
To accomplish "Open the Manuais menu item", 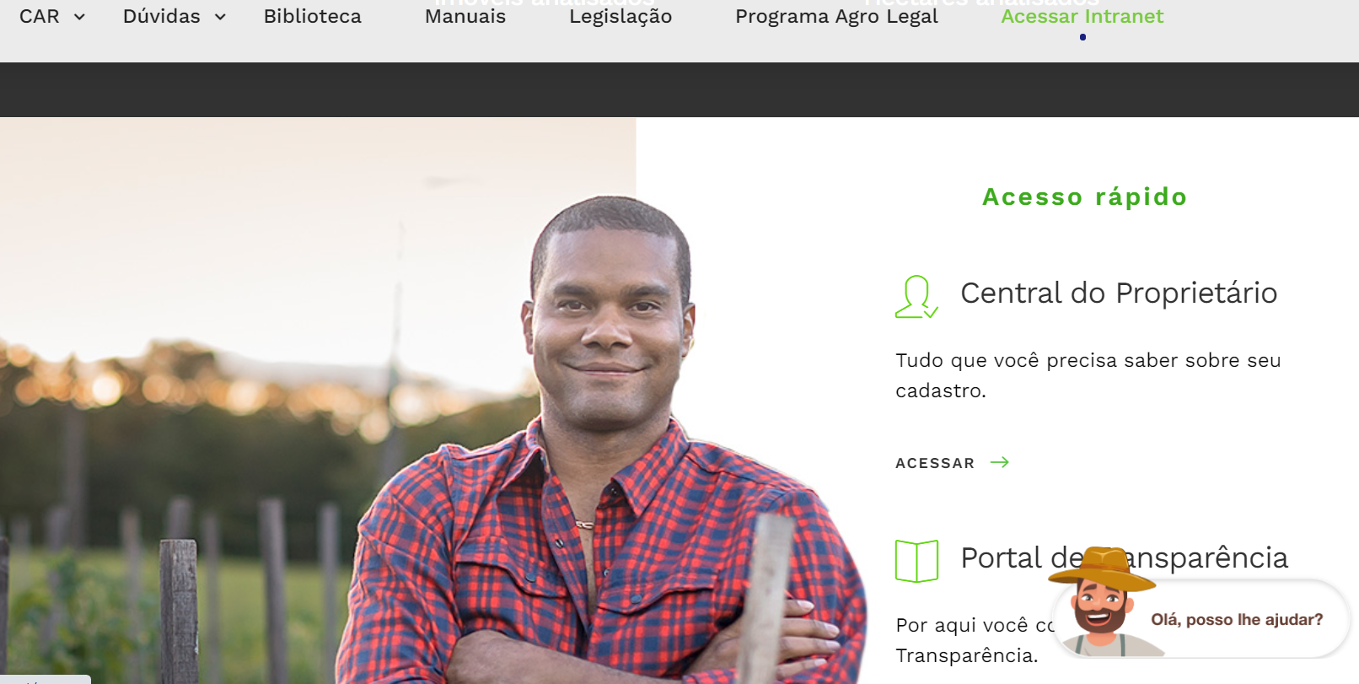I will (465, 16).
